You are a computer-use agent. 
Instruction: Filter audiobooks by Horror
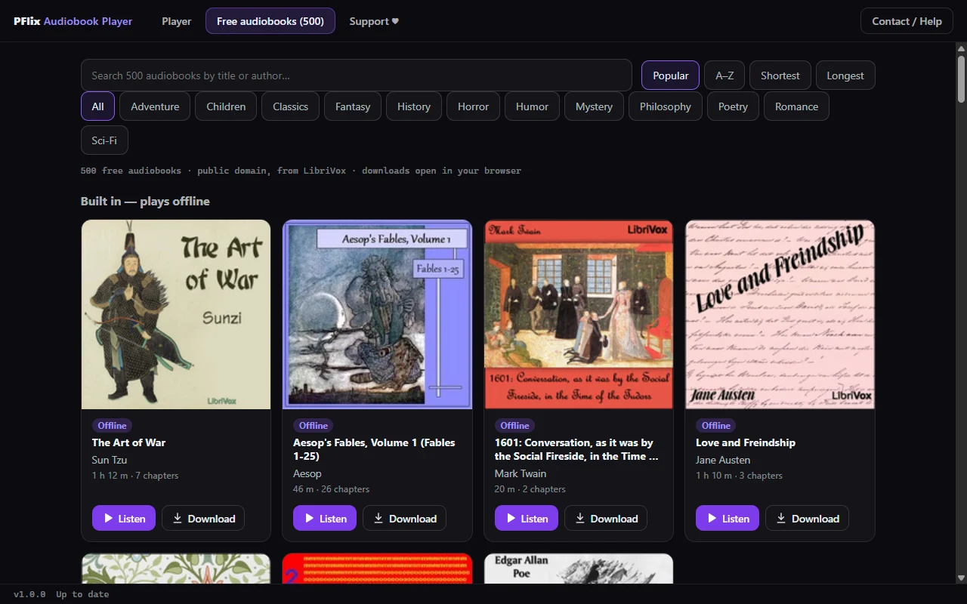pyautogui.click(x=474, y=106)
